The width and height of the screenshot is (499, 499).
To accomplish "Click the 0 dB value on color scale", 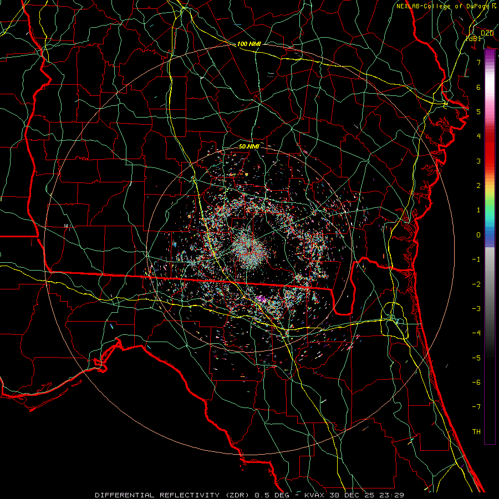I will [478, 235].
